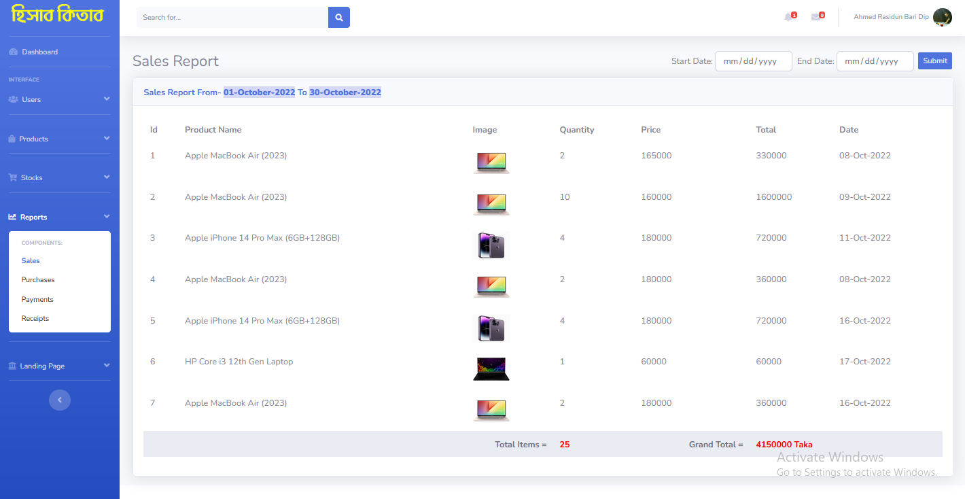
Task: Open the HP Core i3 12th Gen Laptop link
Action: tap(239, 361)
